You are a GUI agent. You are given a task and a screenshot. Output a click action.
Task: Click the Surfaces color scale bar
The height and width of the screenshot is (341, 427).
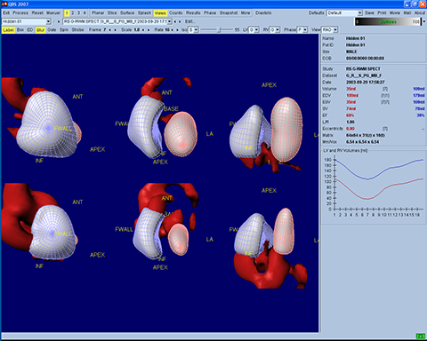point(388,21)
